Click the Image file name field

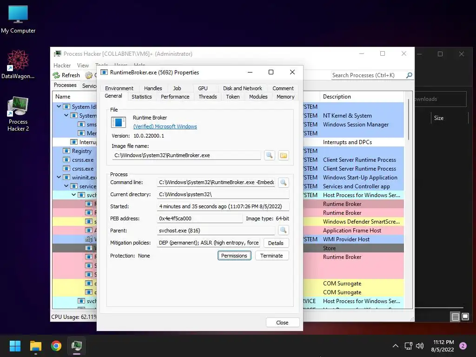click(x=186, y=155)
